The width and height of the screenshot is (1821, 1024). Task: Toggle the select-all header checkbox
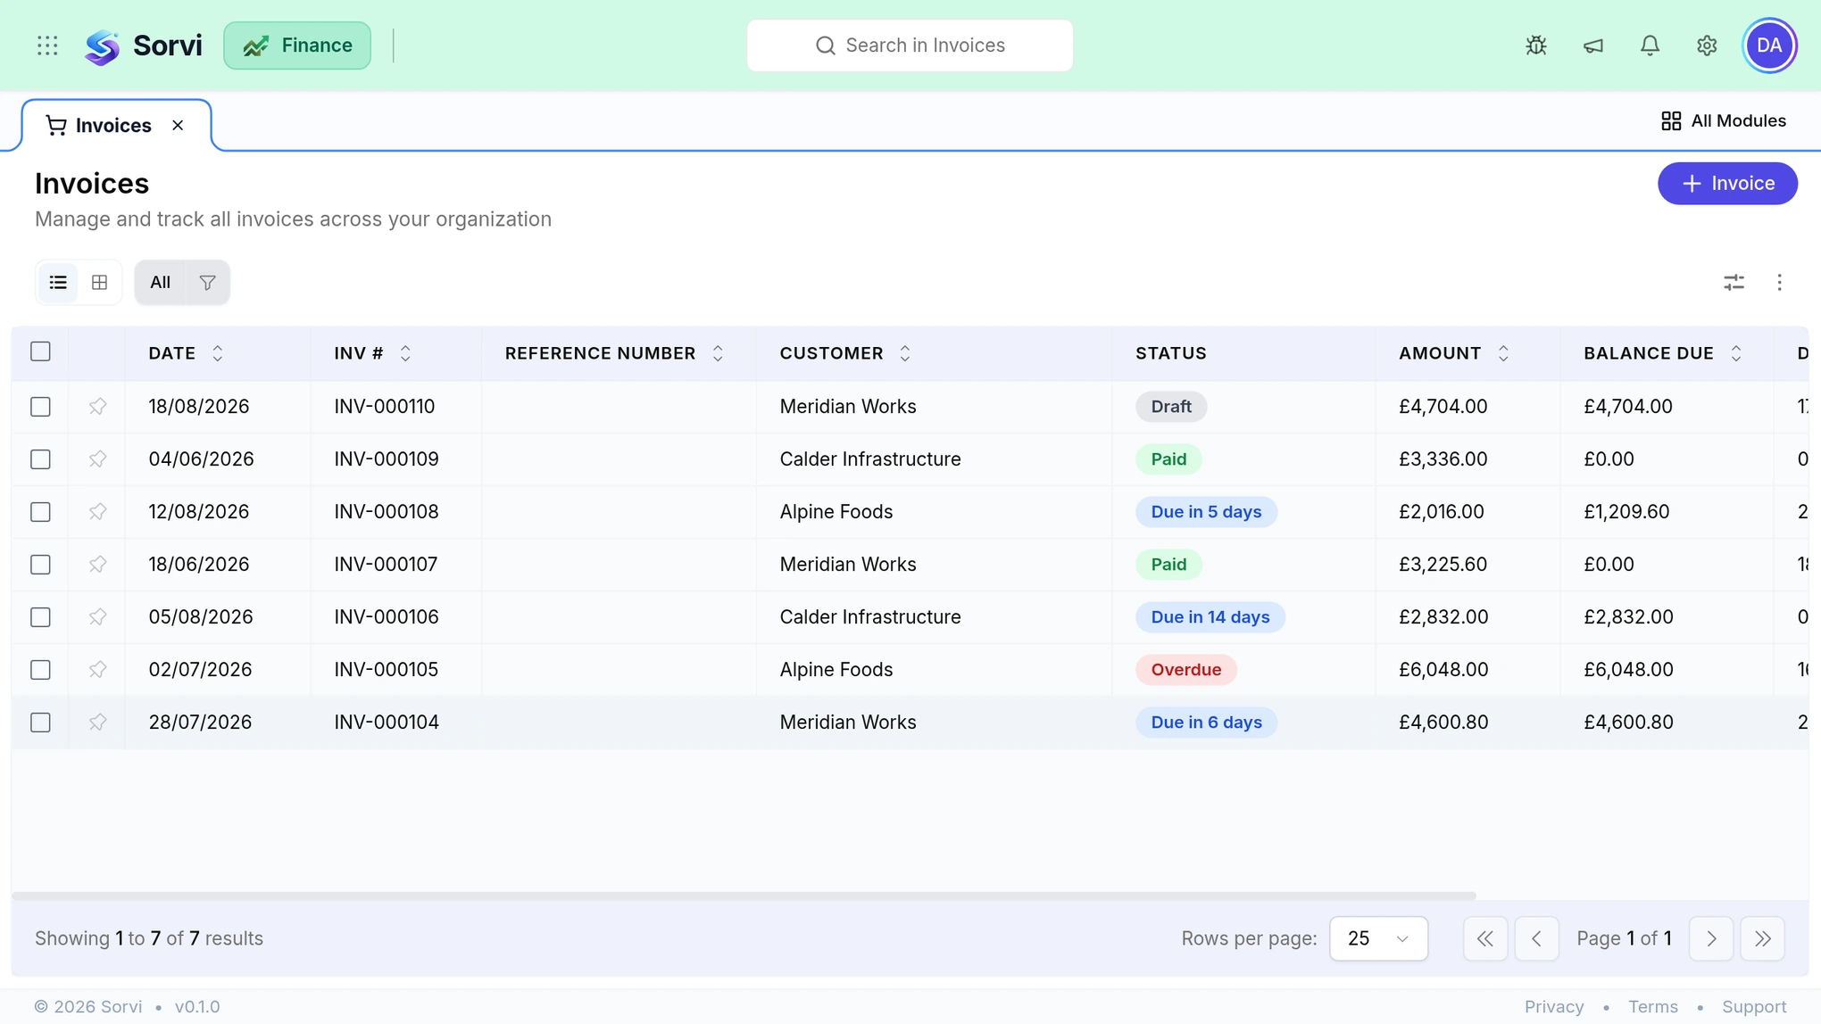40,351
